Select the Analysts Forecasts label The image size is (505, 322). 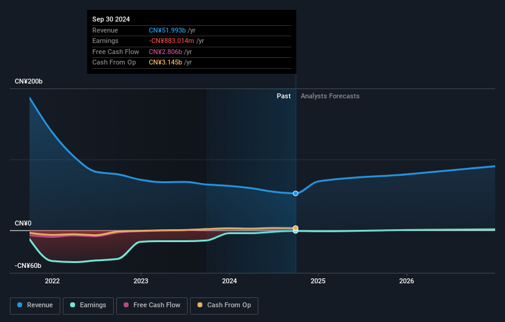pos(330,96)
